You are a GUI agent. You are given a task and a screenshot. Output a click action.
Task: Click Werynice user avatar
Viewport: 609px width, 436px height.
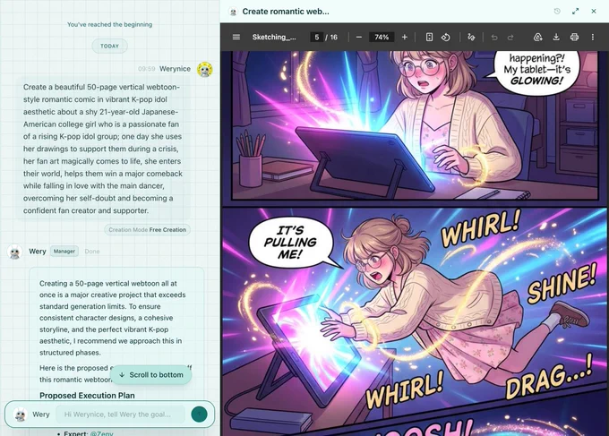205,69
